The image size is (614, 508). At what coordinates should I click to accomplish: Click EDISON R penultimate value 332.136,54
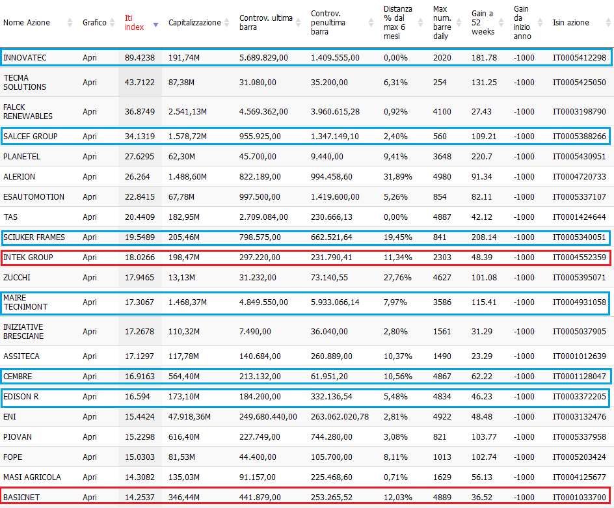331,397
